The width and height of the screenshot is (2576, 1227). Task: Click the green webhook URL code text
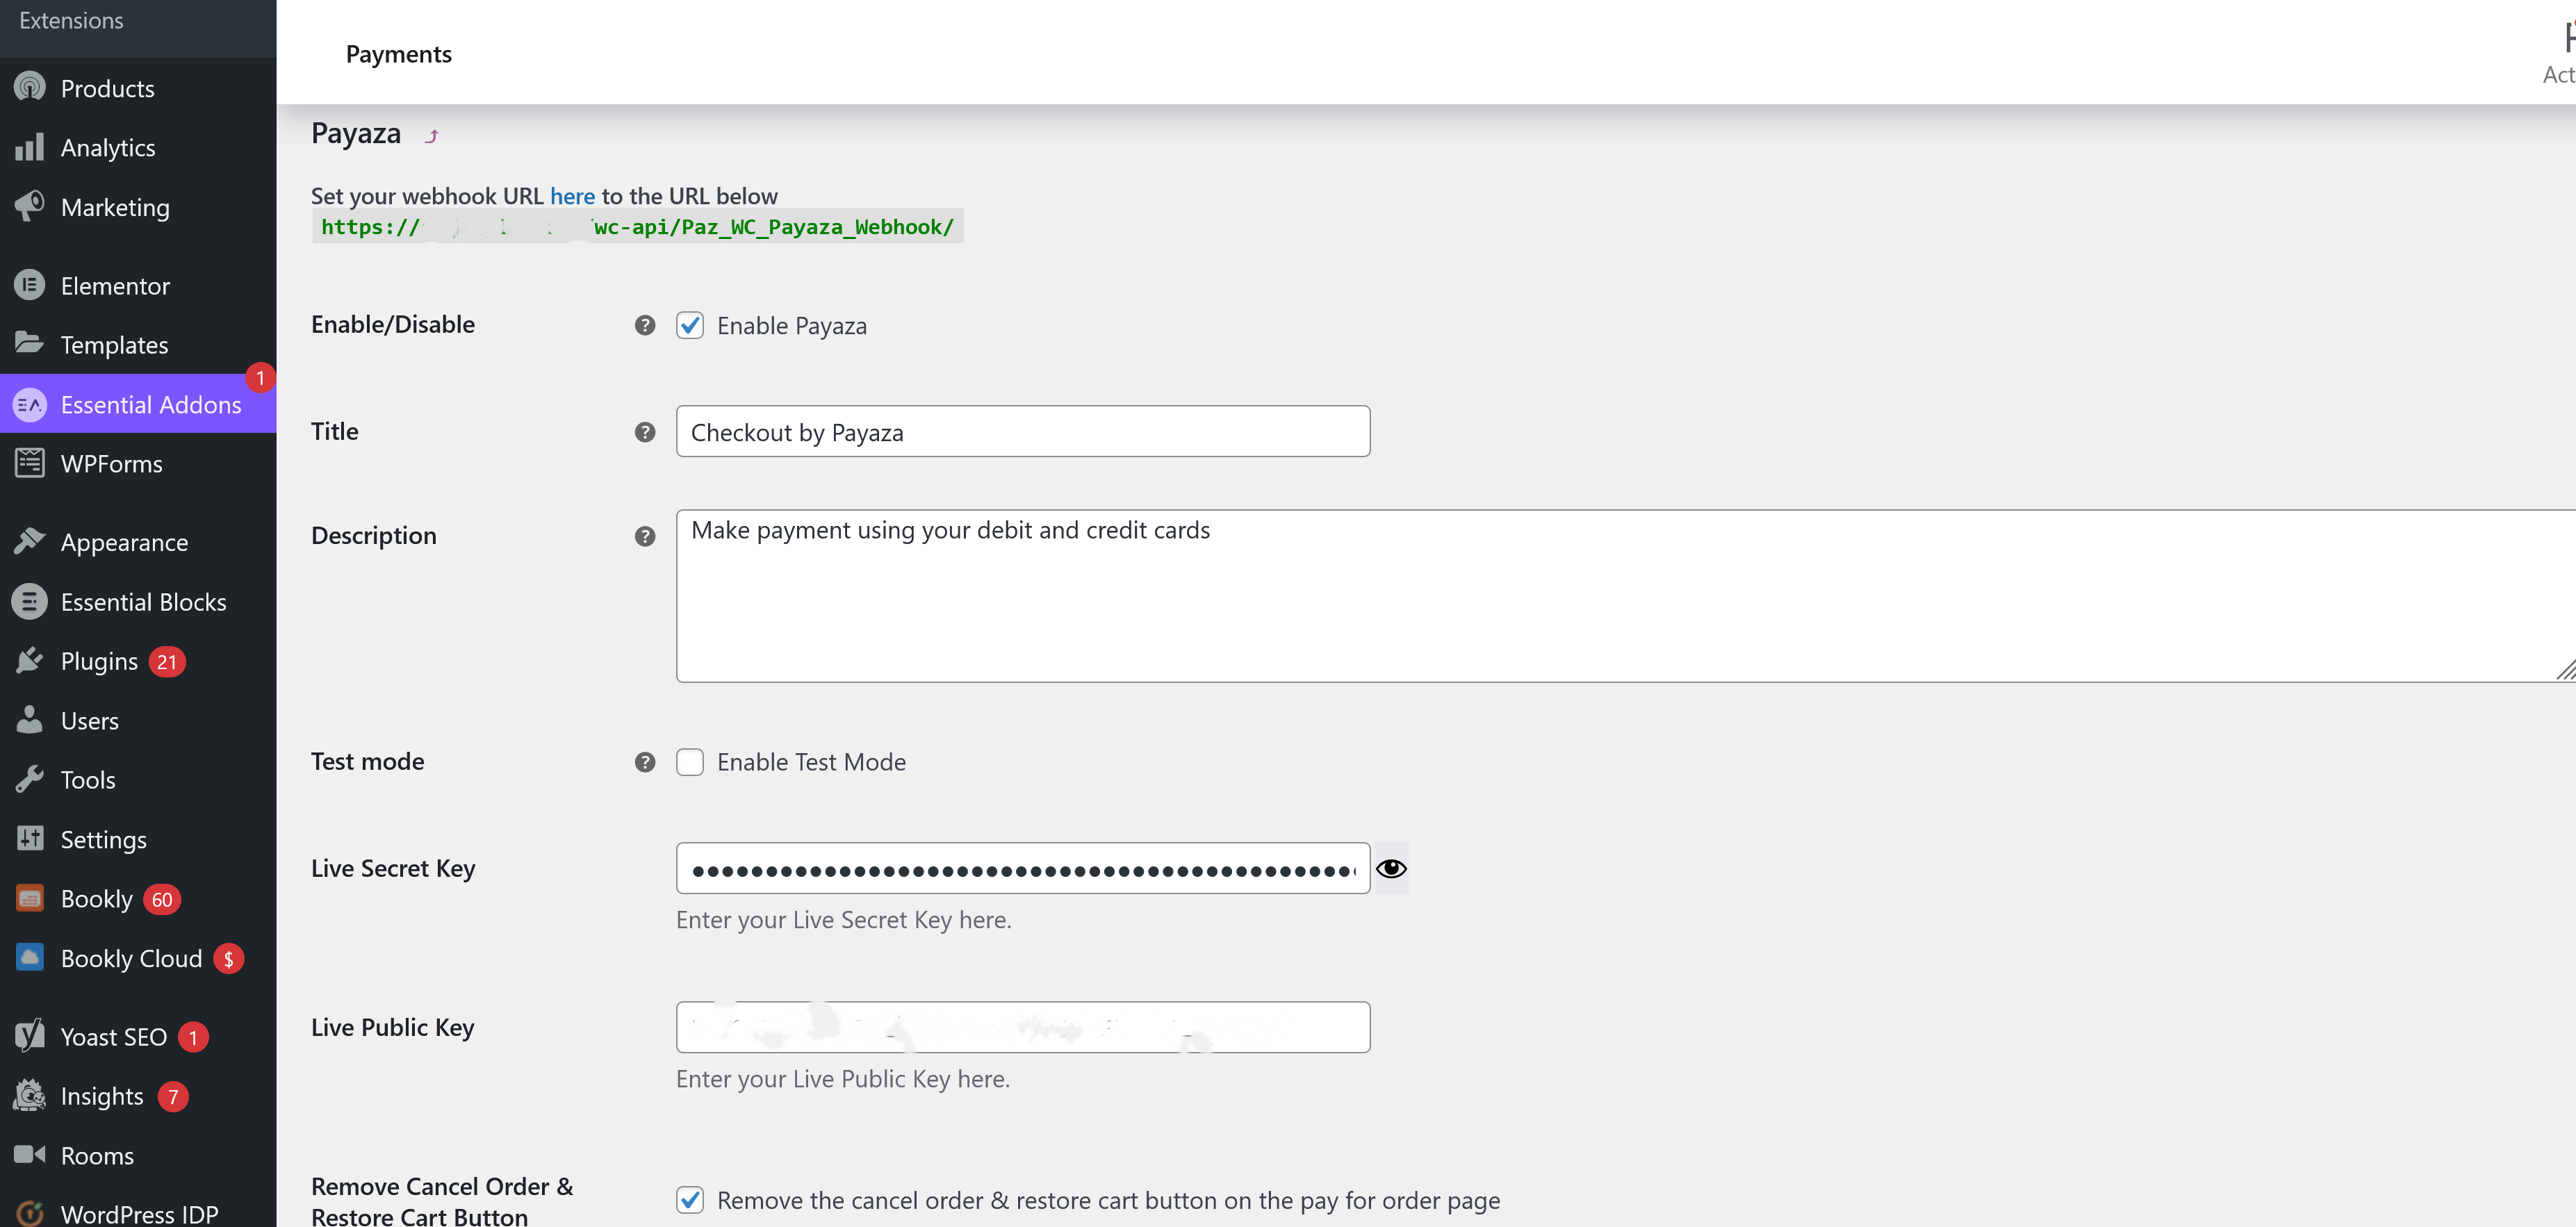click(637, 227)
